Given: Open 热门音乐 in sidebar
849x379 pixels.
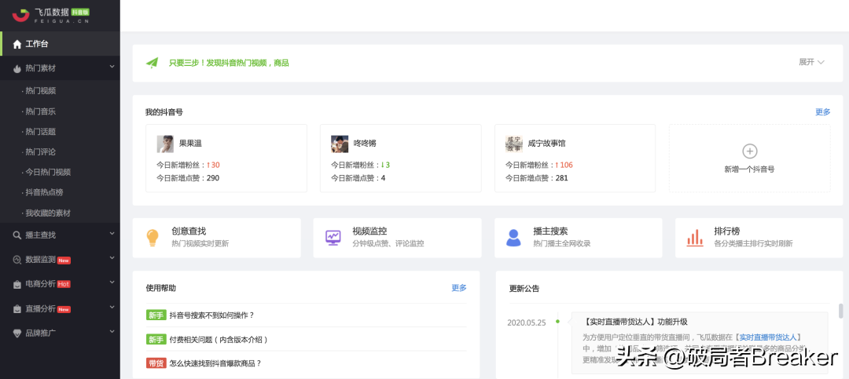Looking at the screenshot, I should coord(40,111).
